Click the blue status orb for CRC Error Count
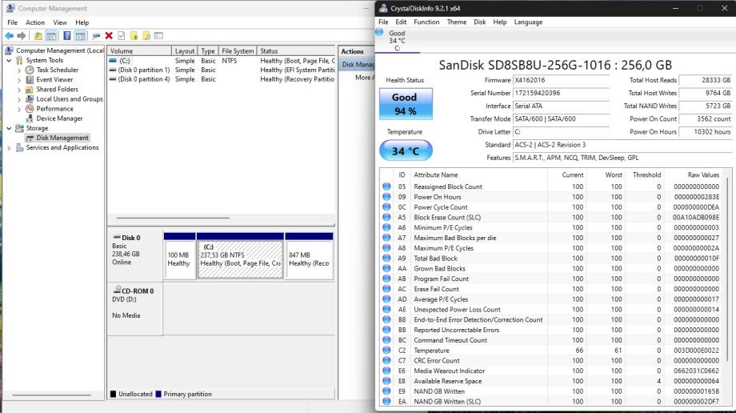The image size is (736, 413). pos(386,360)
